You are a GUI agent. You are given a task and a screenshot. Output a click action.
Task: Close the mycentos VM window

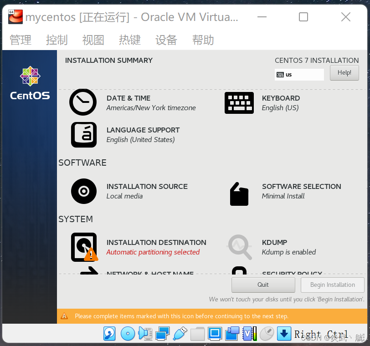[x=346, y=17]
